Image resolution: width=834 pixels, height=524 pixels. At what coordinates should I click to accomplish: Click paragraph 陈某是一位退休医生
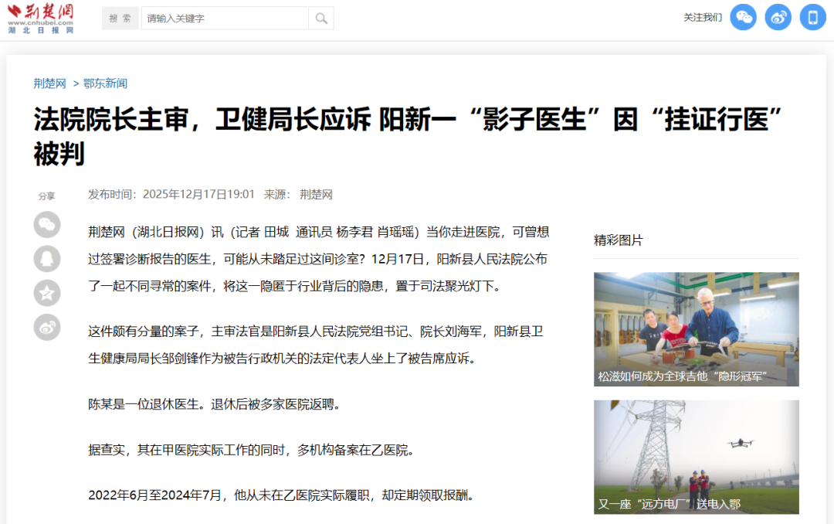coord(215,404)
